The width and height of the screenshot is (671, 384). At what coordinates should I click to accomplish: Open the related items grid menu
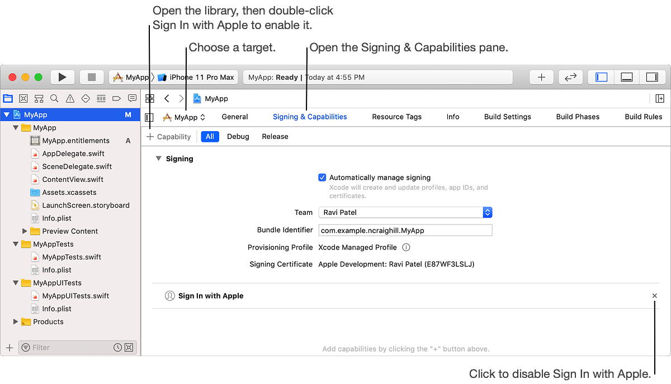coord(150,98)
